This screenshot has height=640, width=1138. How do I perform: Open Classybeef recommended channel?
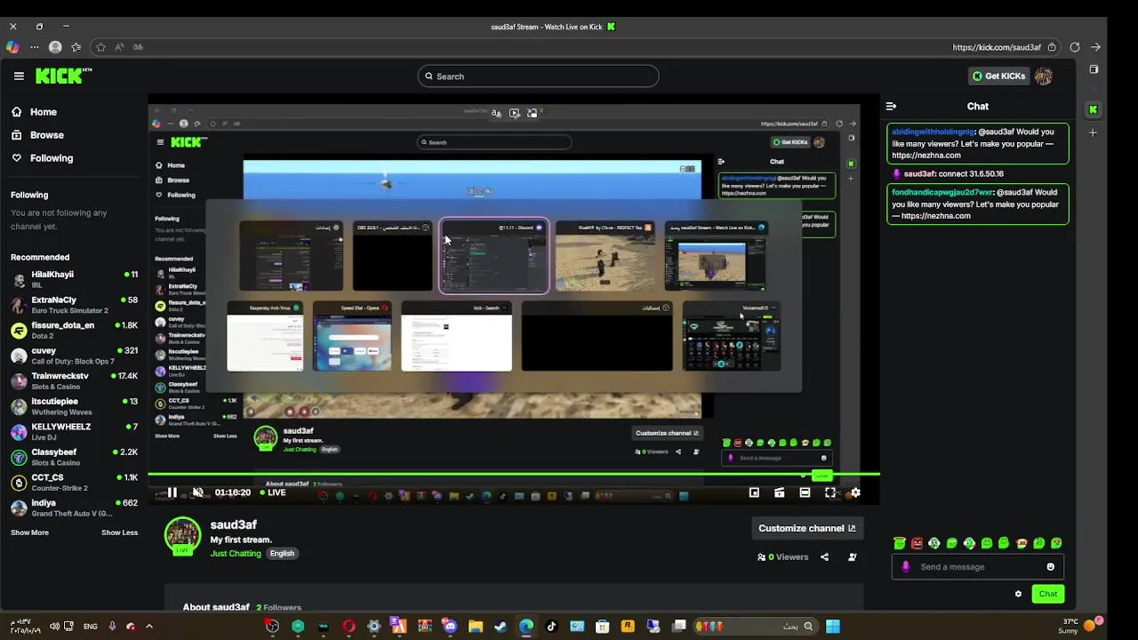pos(74,457)
